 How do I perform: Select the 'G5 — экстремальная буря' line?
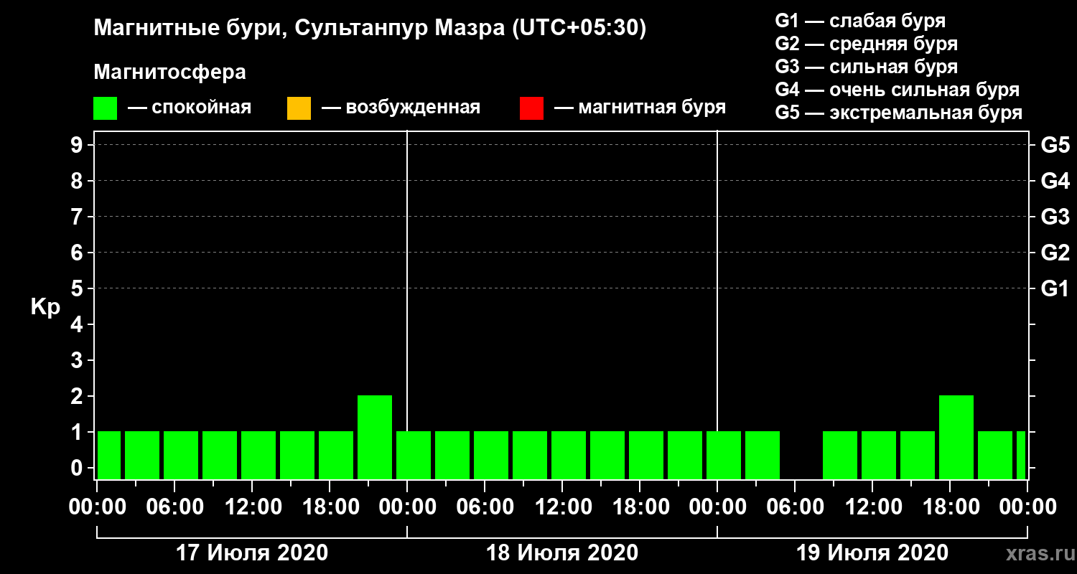pyautogui.click(x=899, y=113)
